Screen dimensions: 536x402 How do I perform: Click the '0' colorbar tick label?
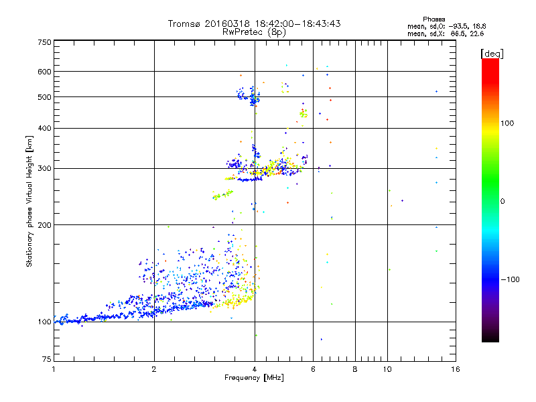pos(503,202)
